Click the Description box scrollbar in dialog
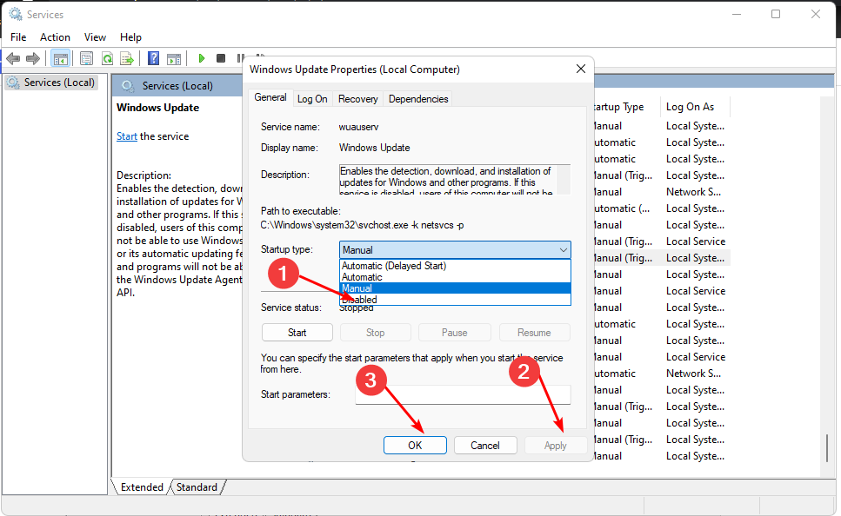The image size is (841, 516). [564, 180]
